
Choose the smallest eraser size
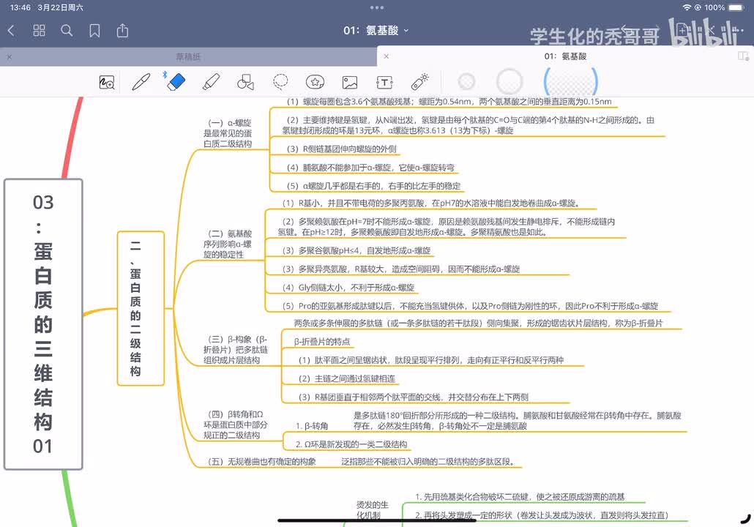click(466, 81)
